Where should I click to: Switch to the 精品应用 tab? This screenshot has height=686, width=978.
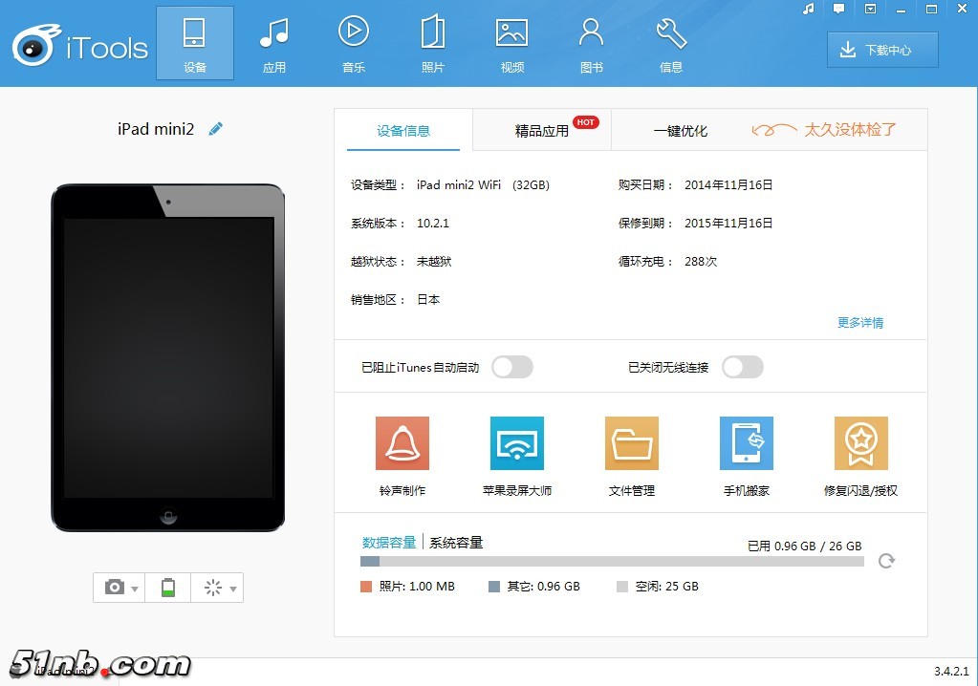pos(542,131)
